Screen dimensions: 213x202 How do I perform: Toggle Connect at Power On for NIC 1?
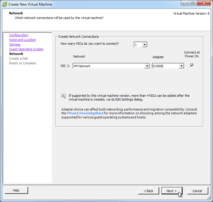(192, 65)
